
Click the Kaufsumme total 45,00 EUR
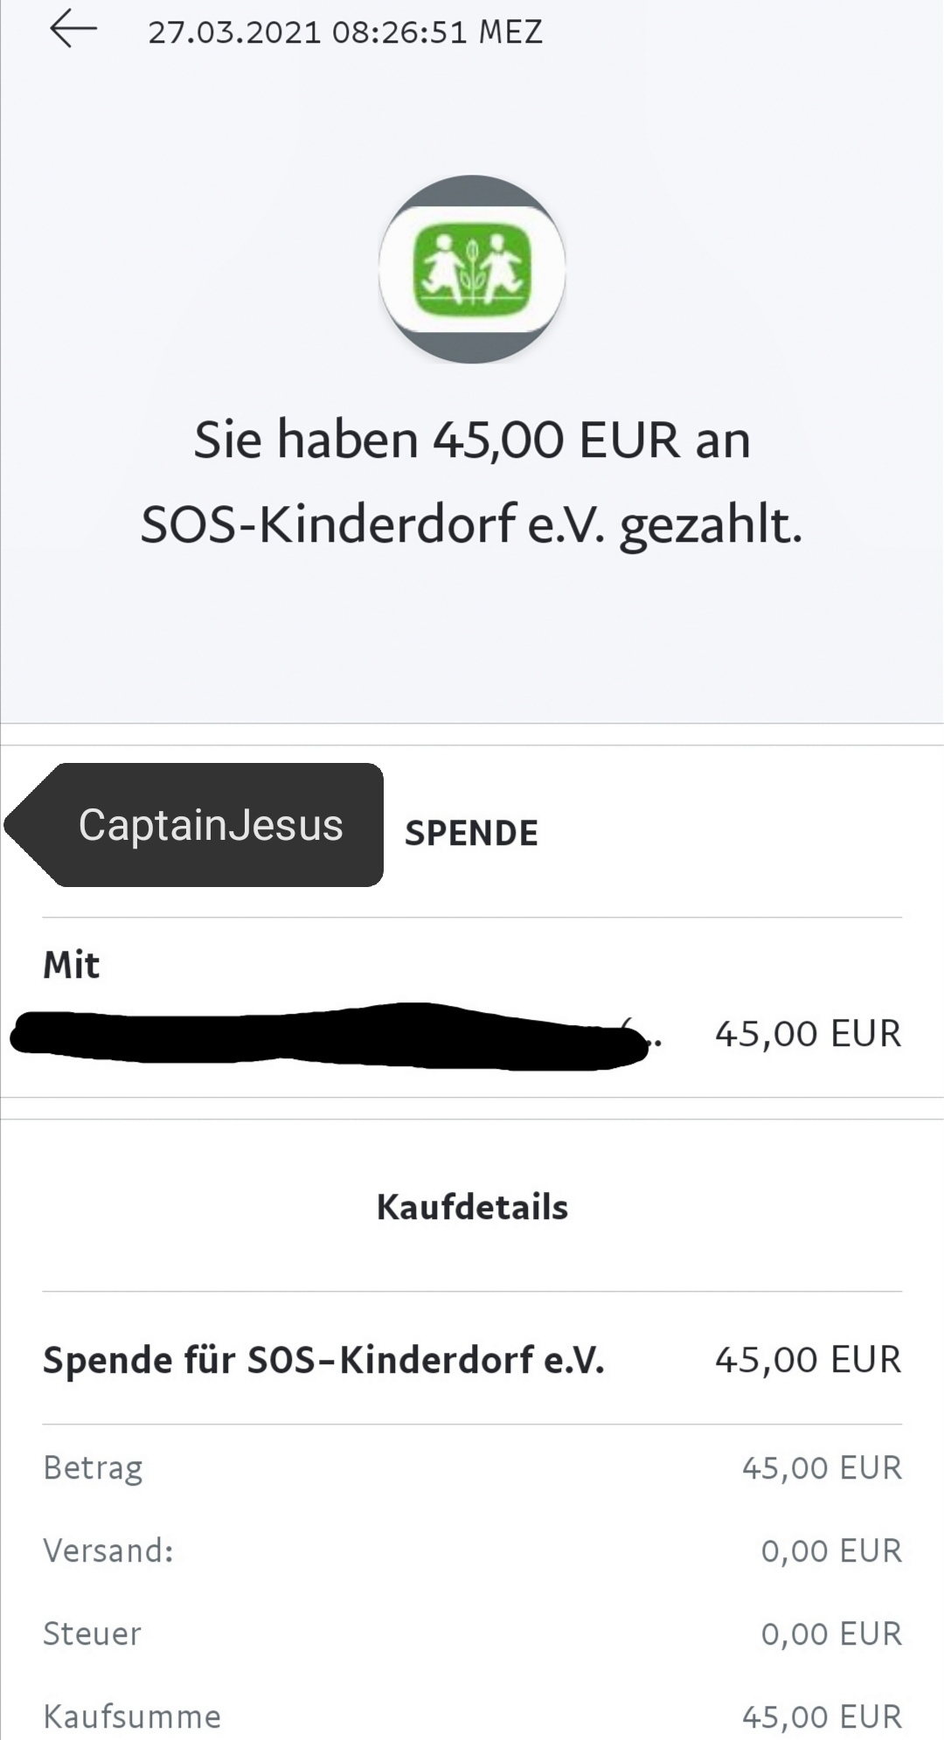tap(822, 1716)
